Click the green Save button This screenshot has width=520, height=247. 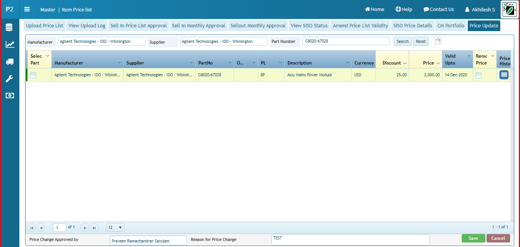tap(474, 238)
